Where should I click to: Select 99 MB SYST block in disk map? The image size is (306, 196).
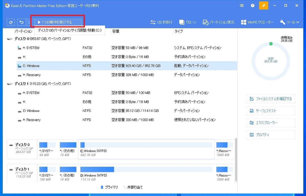pos(47,149)
